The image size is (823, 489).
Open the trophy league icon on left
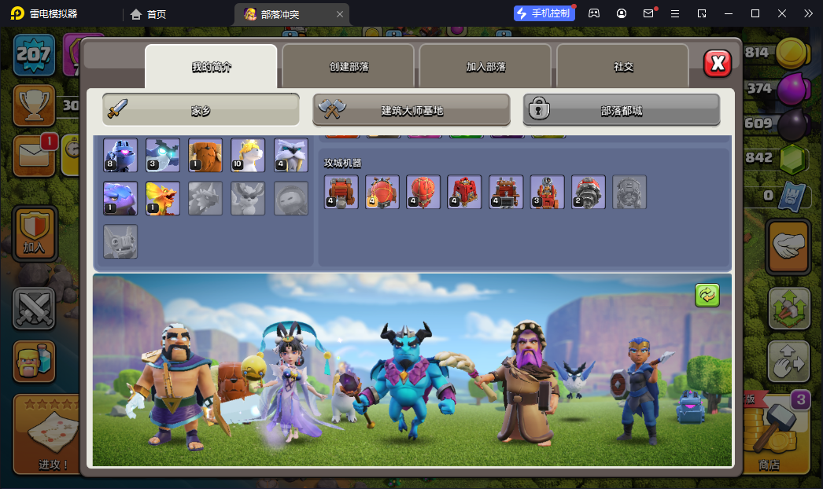34,105
